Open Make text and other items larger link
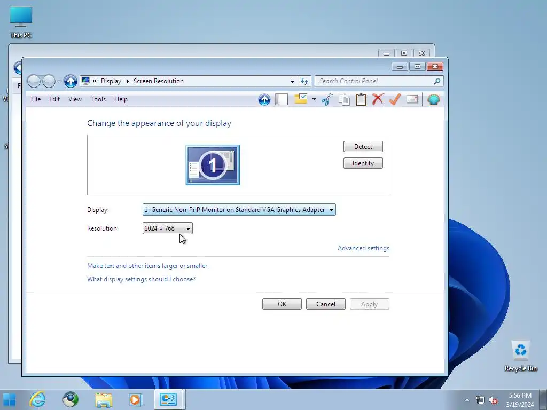The image size is (547, 410). point(147,266)
